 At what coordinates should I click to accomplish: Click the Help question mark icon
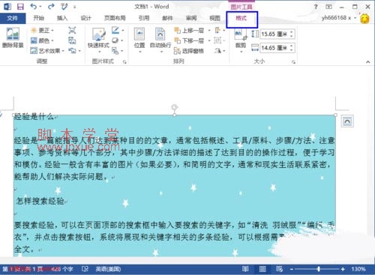[316, 7]
